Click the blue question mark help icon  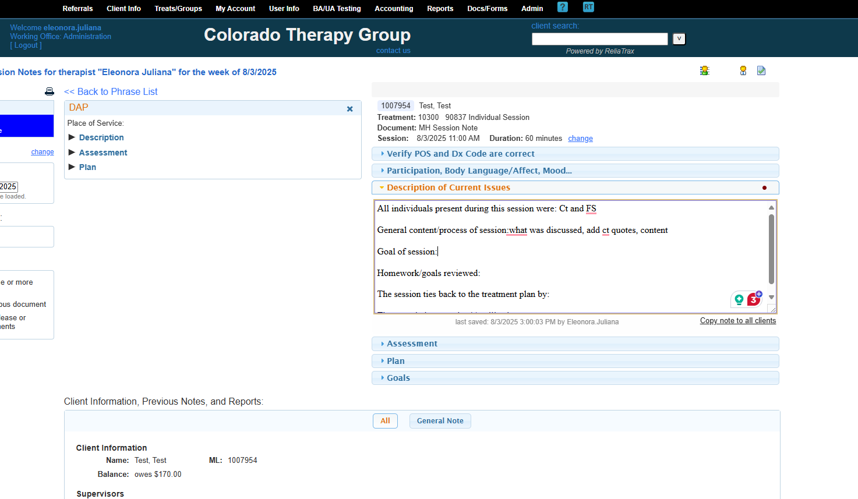point(562,7)
